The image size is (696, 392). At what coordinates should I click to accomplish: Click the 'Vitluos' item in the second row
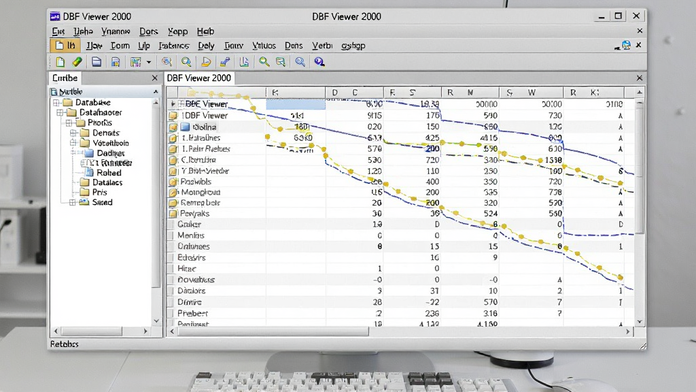[264, 46]
